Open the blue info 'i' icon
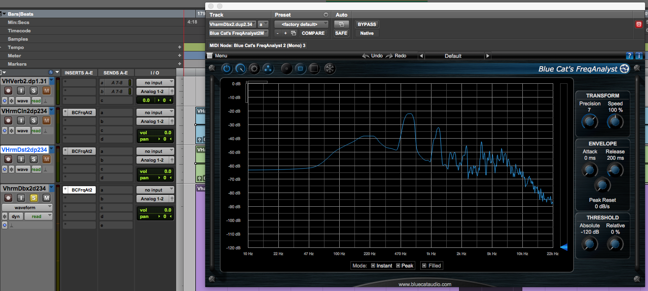Screen dimensions: 648x291 pyautogui.click(x=639, y=56)
